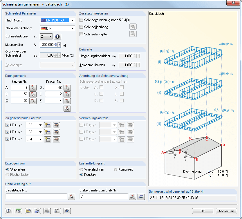Viewport: 242px width, 219px height.
Task: Click the 0.00 units and decimals icon
Action: pos(18,211)
